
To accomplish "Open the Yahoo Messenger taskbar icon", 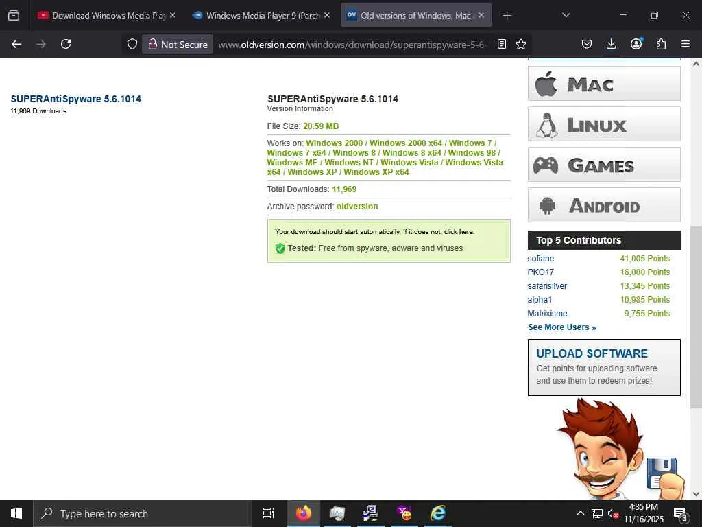I will (x=404, y=513).
